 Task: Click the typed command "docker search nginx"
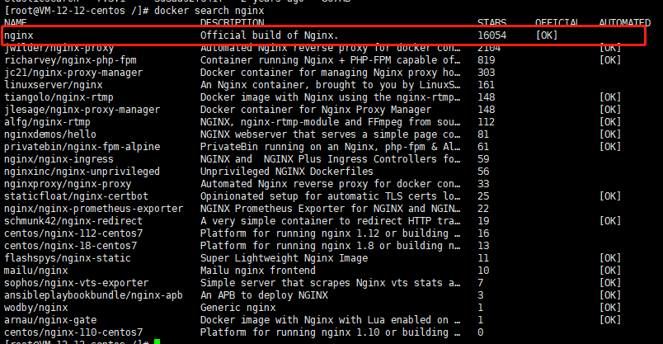209,11
